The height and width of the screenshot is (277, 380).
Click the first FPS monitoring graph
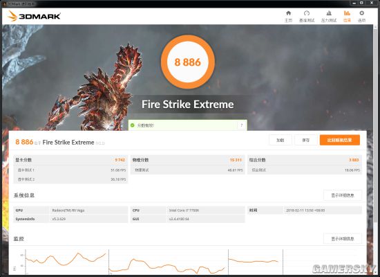tap(66, 261)
